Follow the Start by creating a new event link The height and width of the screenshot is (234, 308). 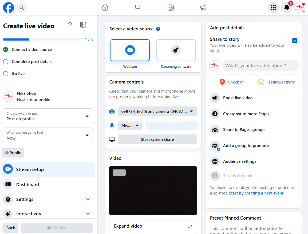click(256, 193)
